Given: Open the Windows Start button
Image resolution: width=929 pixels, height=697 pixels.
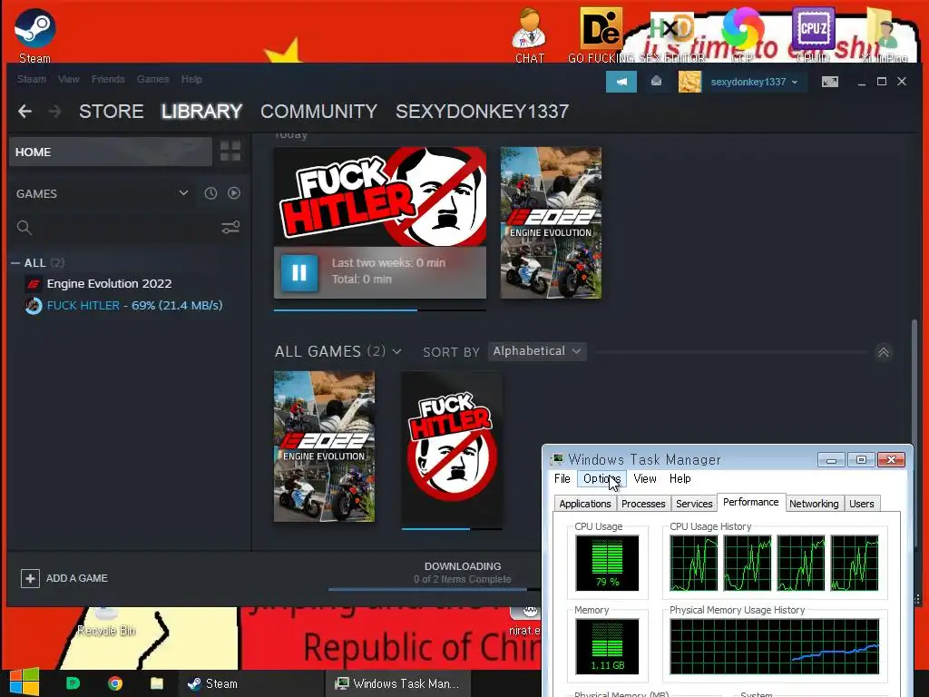Looking at the screenshot, I should click(x=24, y=682).
